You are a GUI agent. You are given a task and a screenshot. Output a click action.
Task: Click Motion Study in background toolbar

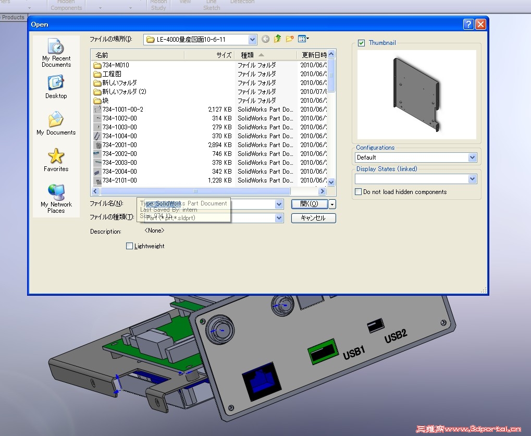[158, 5]
